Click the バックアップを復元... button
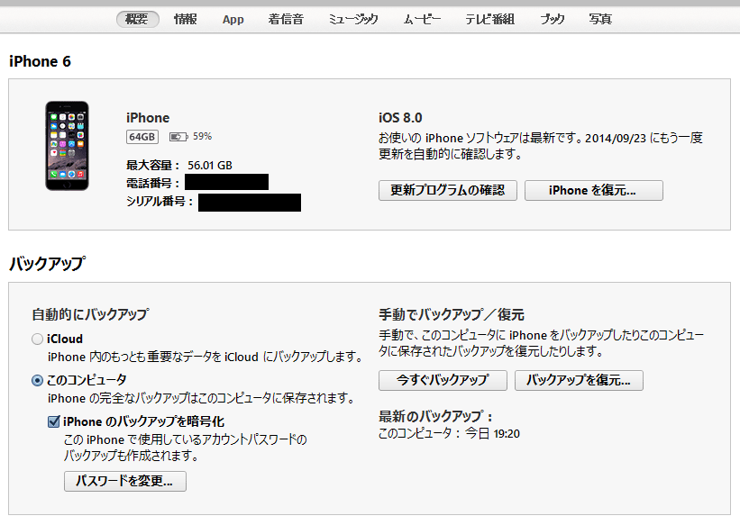The width and height of the screenshot is (740, 525). pos(579,380)
